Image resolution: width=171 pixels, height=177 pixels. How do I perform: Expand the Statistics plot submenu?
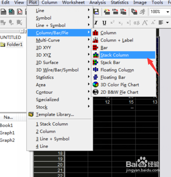click(x=60, y=77)
